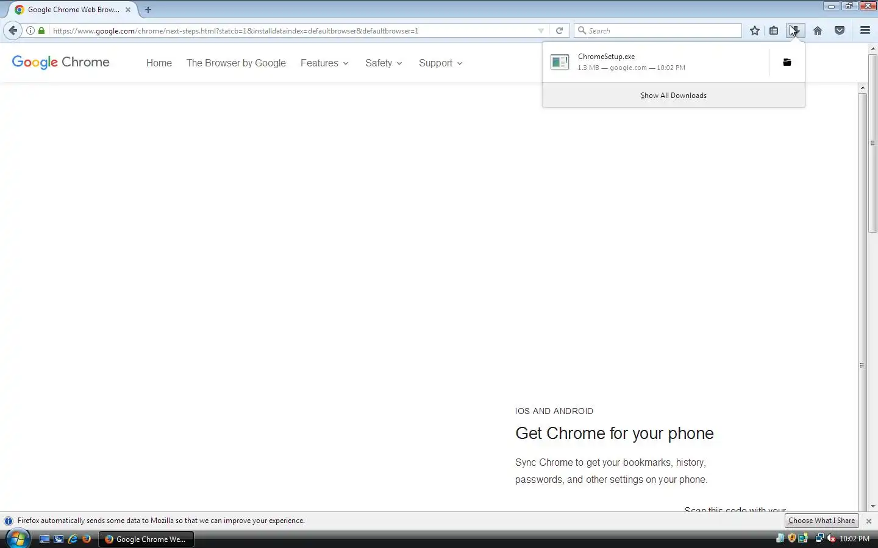Bookmark this page with the star icon
This screenshot has height=548, width=878.
coord(755,30)
